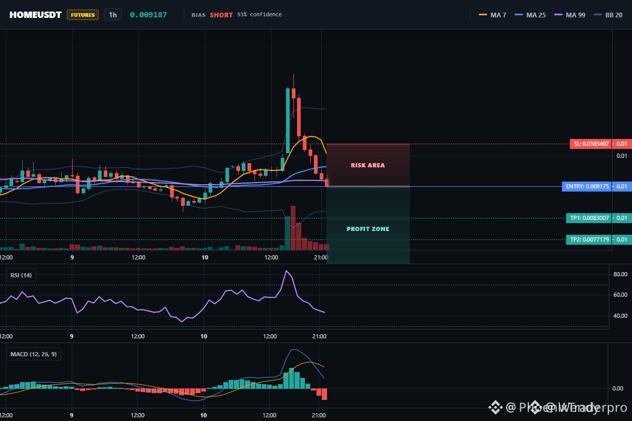Toggle the MA 25 legend entry

pyautogui.click(x=530, y=15)
